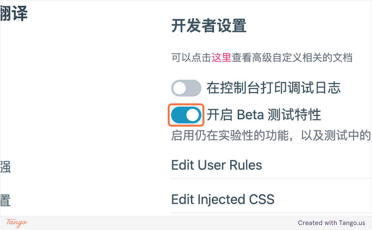Open Edit User Rules
Viewport: 372px width, 230px height.
(x=271, y=165)
